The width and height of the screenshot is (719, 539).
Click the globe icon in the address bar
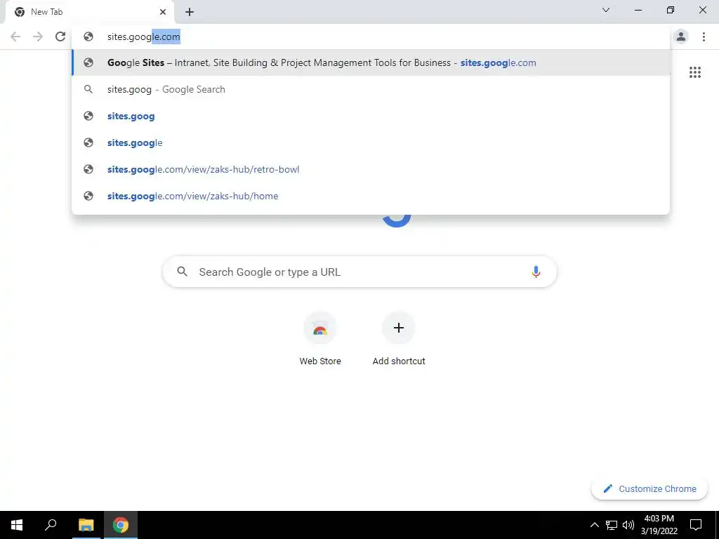tap(88, 36)
